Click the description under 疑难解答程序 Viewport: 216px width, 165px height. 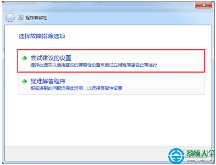[76, 88]
